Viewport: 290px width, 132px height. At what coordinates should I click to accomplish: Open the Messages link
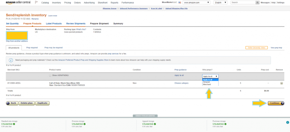click(265, 3)
